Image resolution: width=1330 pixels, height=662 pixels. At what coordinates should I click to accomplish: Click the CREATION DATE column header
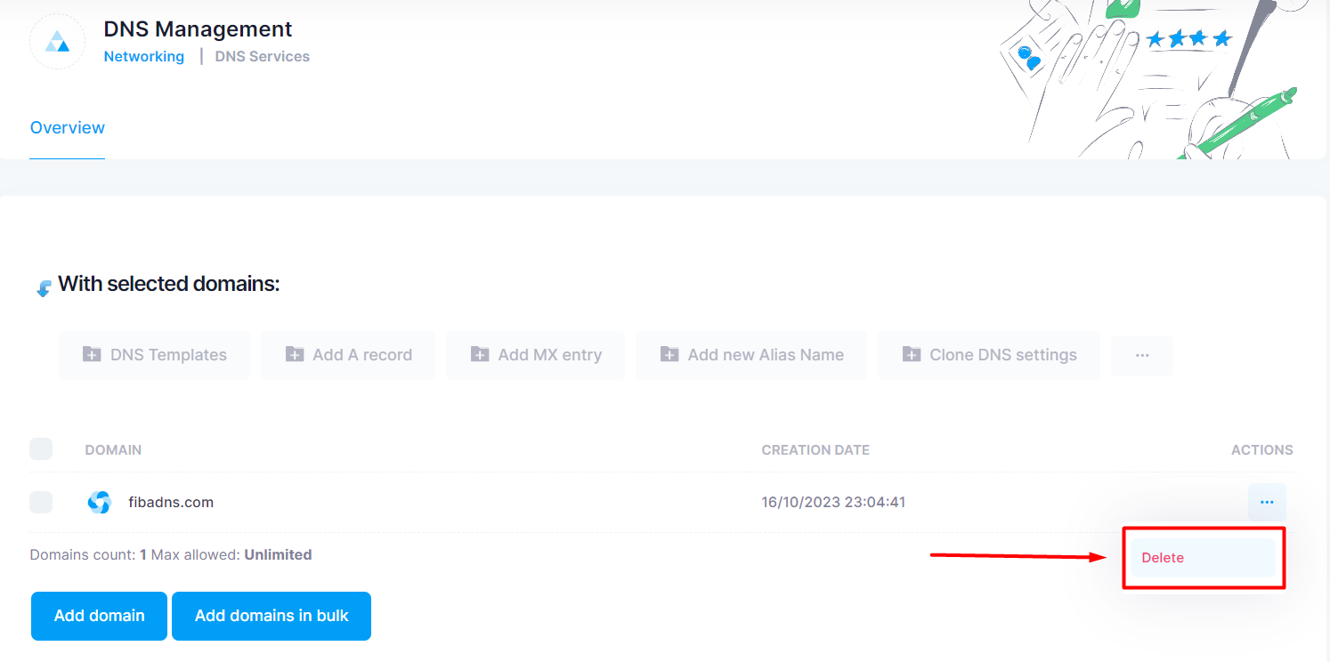815,450
